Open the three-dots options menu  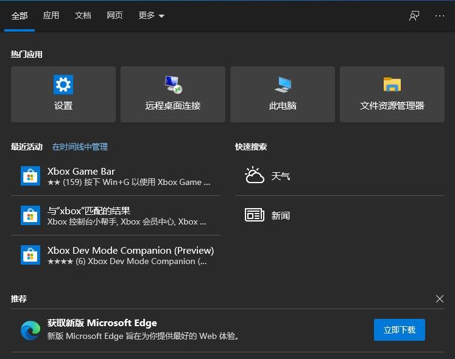[440, 16]
